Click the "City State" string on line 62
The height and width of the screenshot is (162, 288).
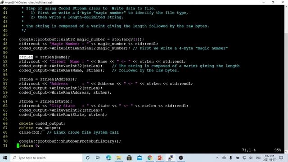69,106
